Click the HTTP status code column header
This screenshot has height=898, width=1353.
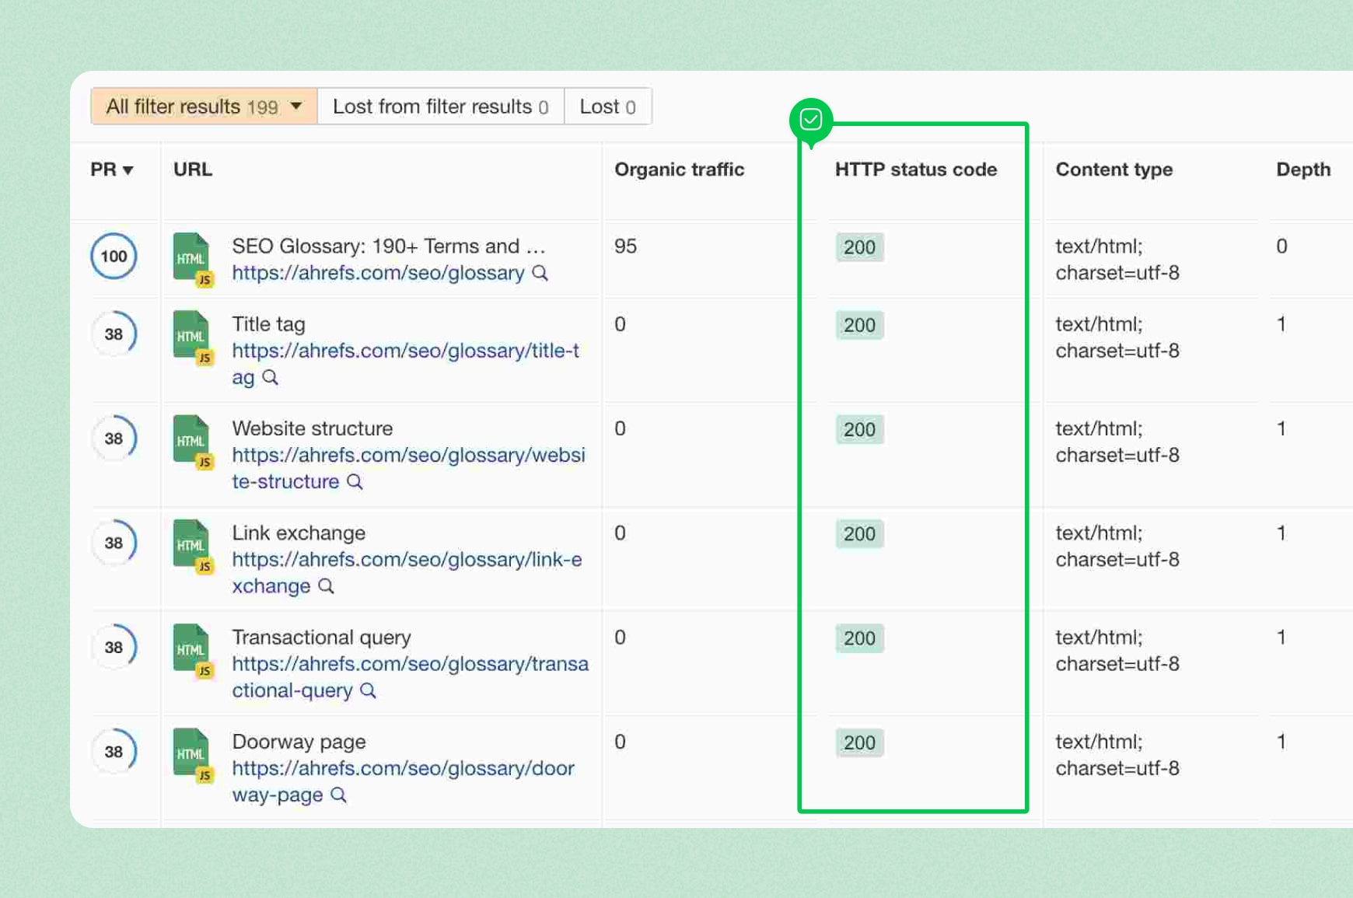coord(915,169)
